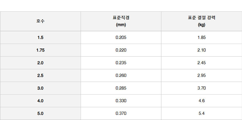Select the 3.0 size row label
Screen dimensions: 242x120
tap(40, 88)
